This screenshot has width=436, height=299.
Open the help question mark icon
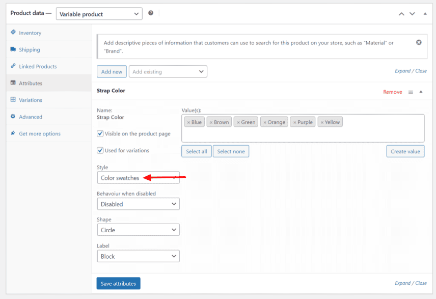point(151,14)
